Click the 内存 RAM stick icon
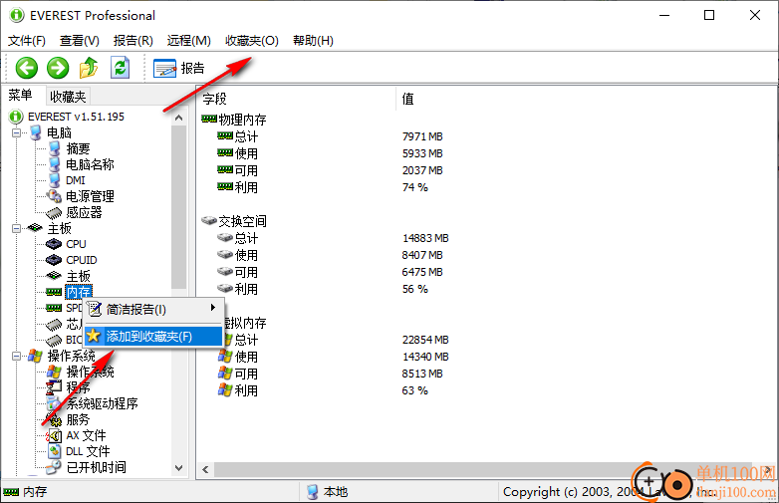This screenshot has width=779, height=503. (54, 292)
